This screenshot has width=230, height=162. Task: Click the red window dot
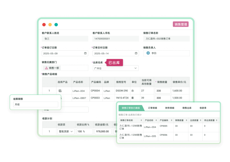(44, 25)
